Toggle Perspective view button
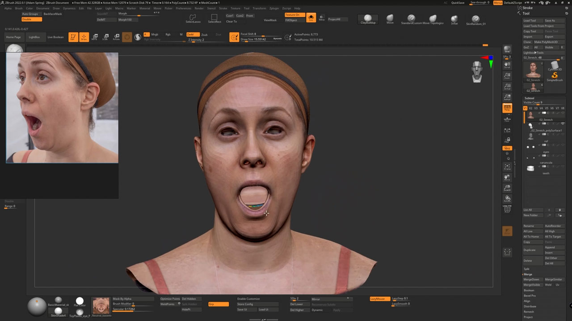Image resolution: width=572 pixels, height=321 pixels. [507, 107]
